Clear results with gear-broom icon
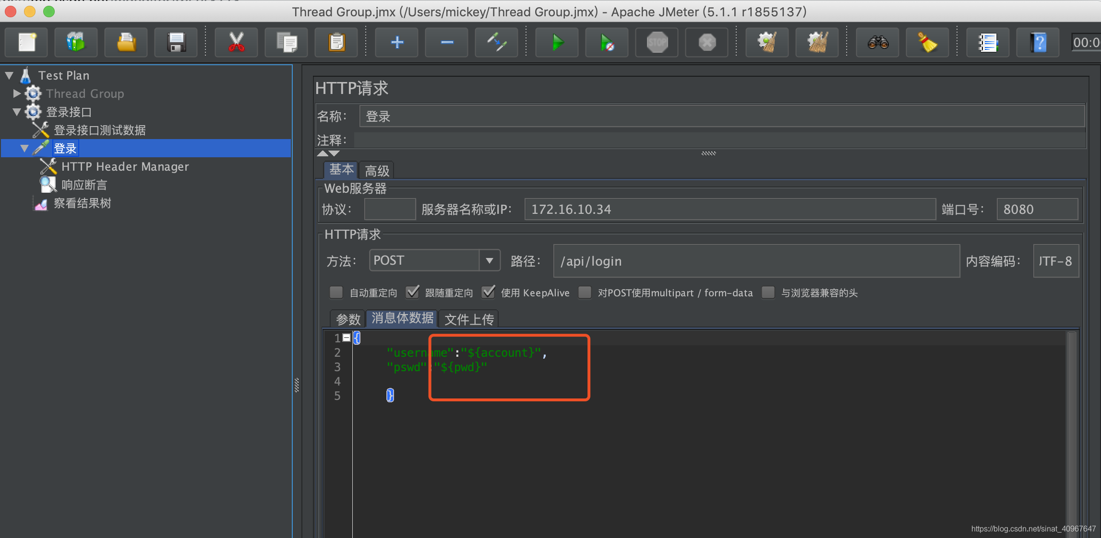 point(767,43)
